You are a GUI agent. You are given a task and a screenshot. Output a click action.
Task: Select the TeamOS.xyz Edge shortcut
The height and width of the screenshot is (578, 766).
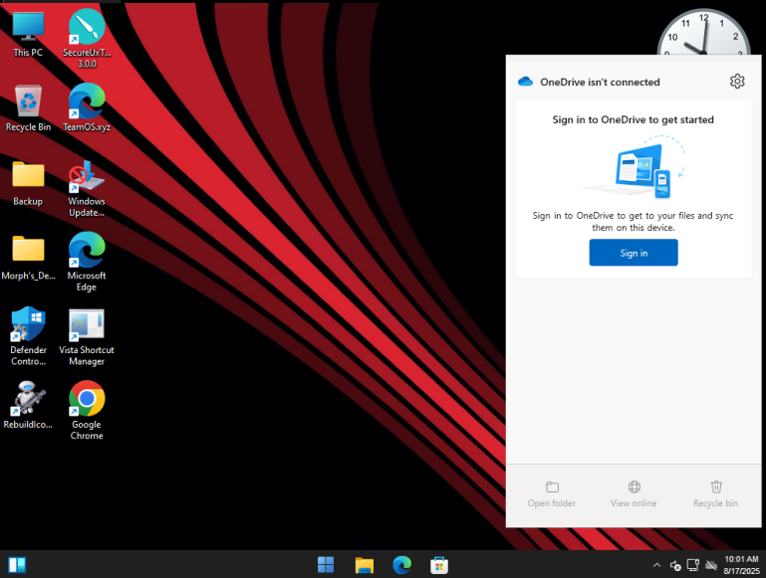87,108
